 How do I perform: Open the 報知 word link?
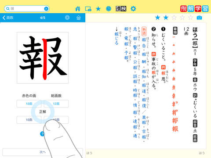coord(144,74)
